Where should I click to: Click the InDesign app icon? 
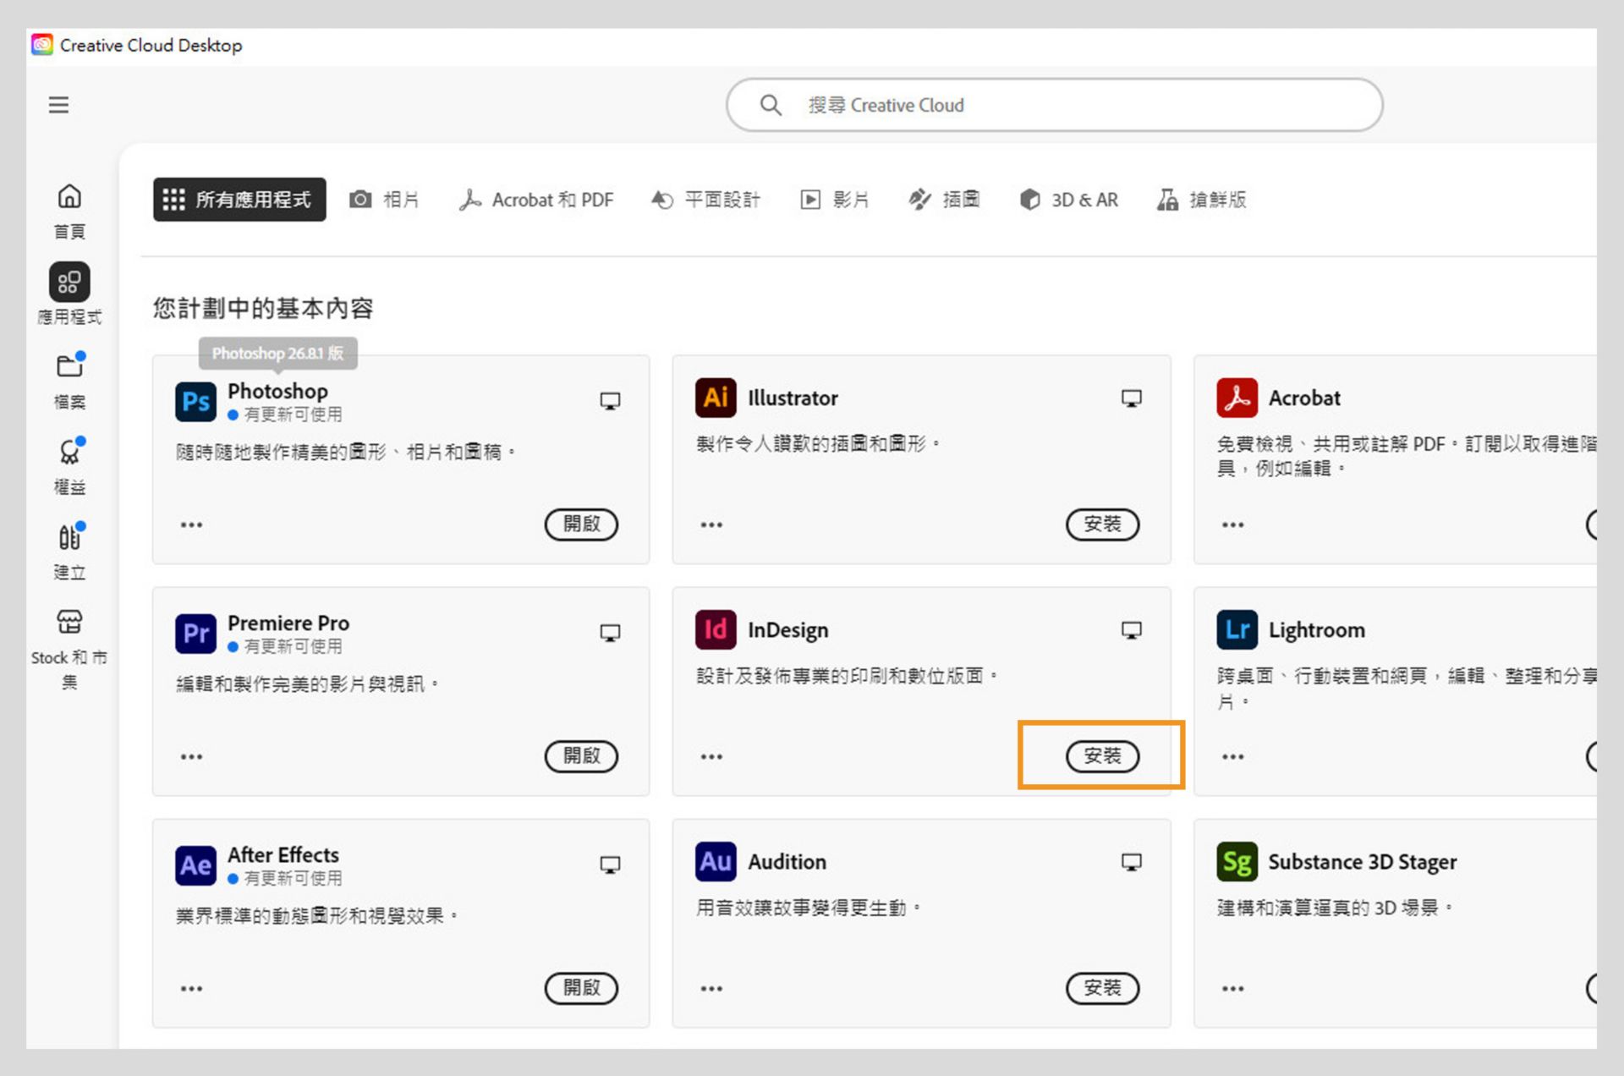pyautogui.click(x=715, y=630)
